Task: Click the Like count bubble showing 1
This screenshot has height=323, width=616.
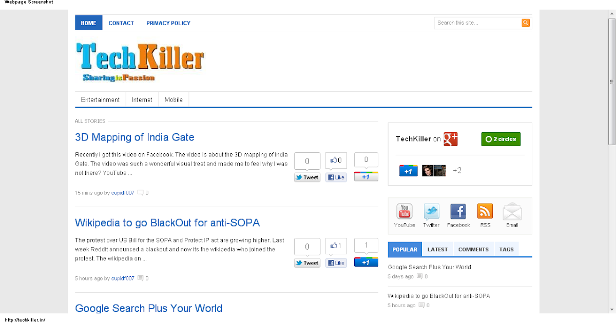Action: click(336, 247)
